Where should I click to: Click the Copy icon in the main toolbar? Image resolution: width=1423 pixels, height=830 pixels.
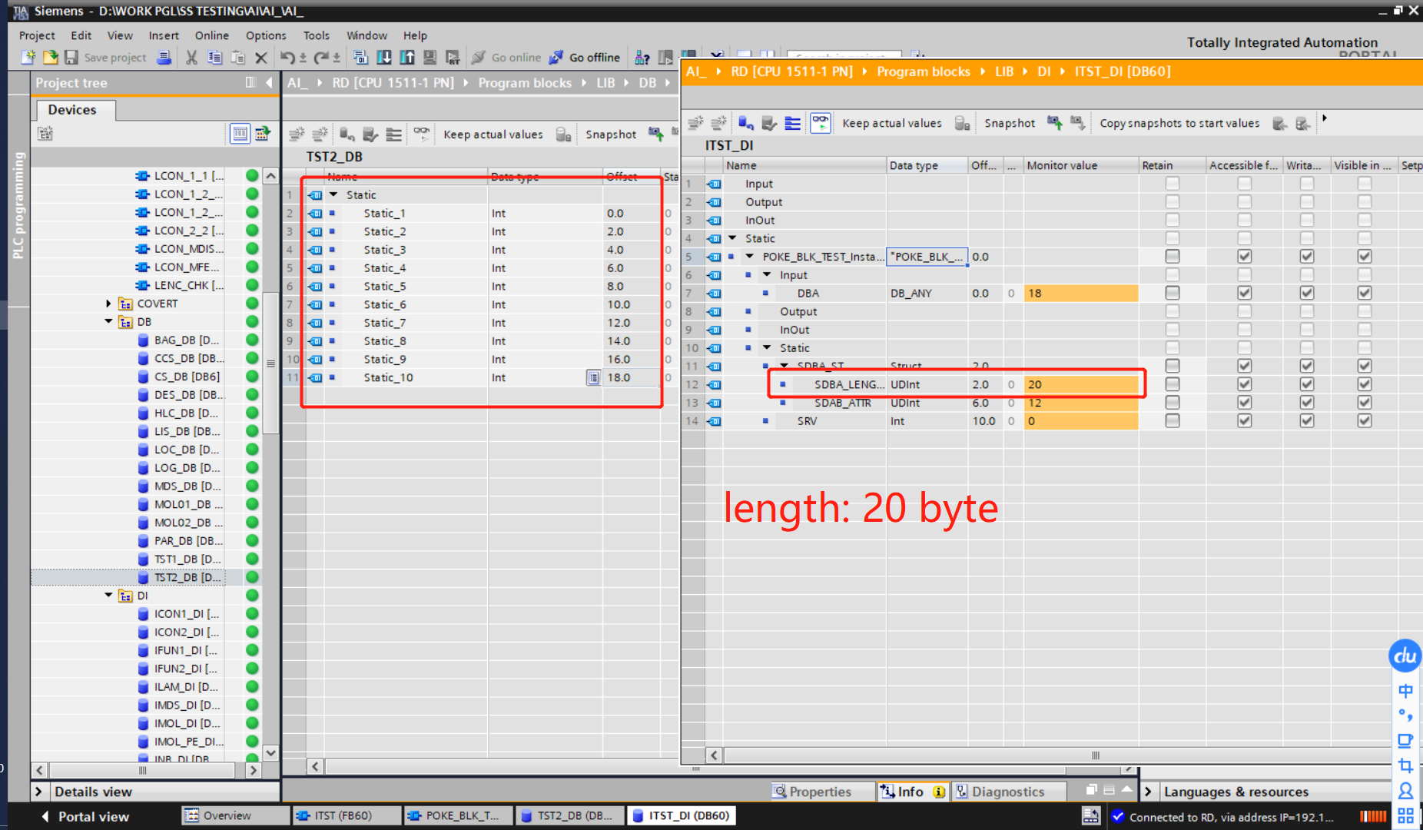point(215,58)
